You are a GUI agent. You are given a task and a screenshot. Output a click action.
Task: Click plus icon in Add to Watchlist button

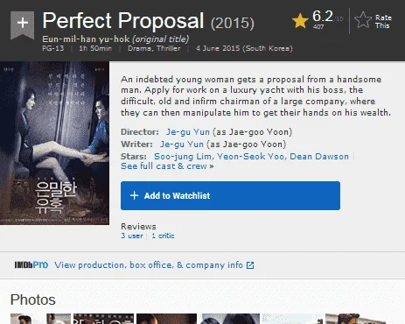[x=134, y=195]
